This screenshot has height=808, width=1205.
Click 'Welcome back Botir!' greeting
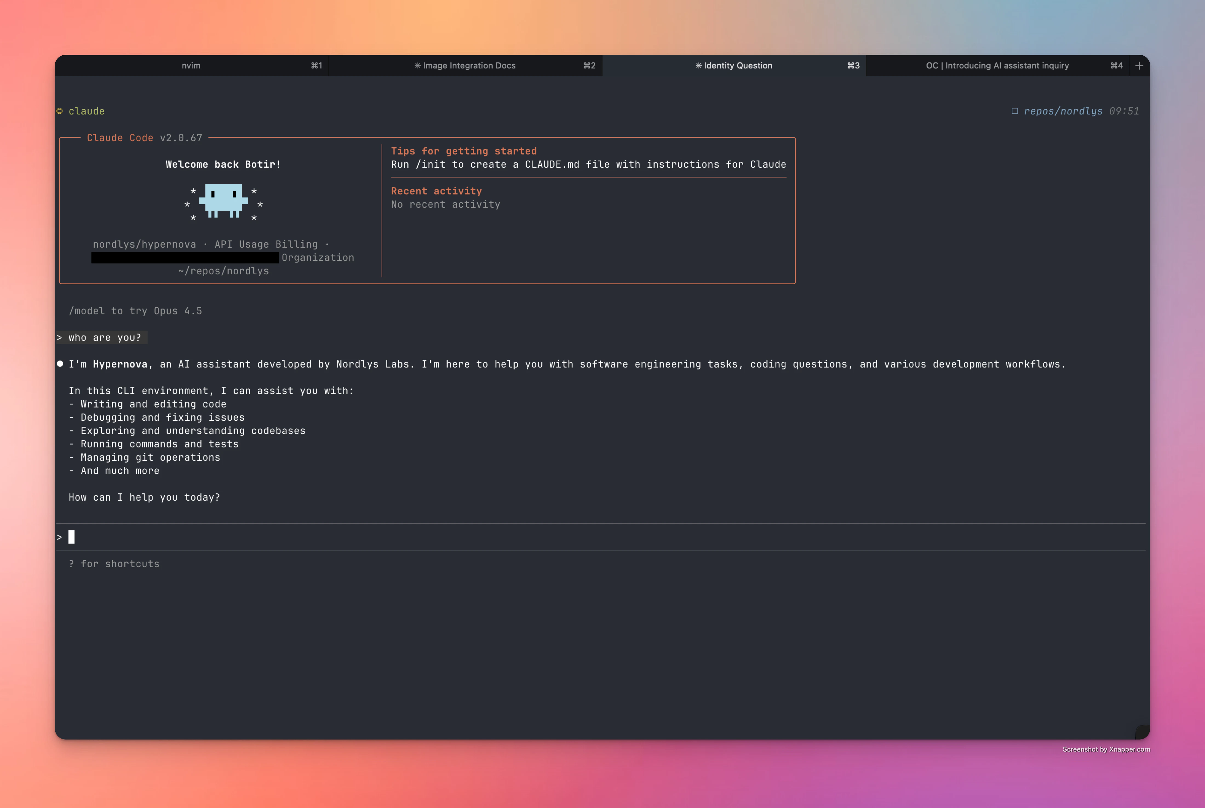[x=223, y=164]
